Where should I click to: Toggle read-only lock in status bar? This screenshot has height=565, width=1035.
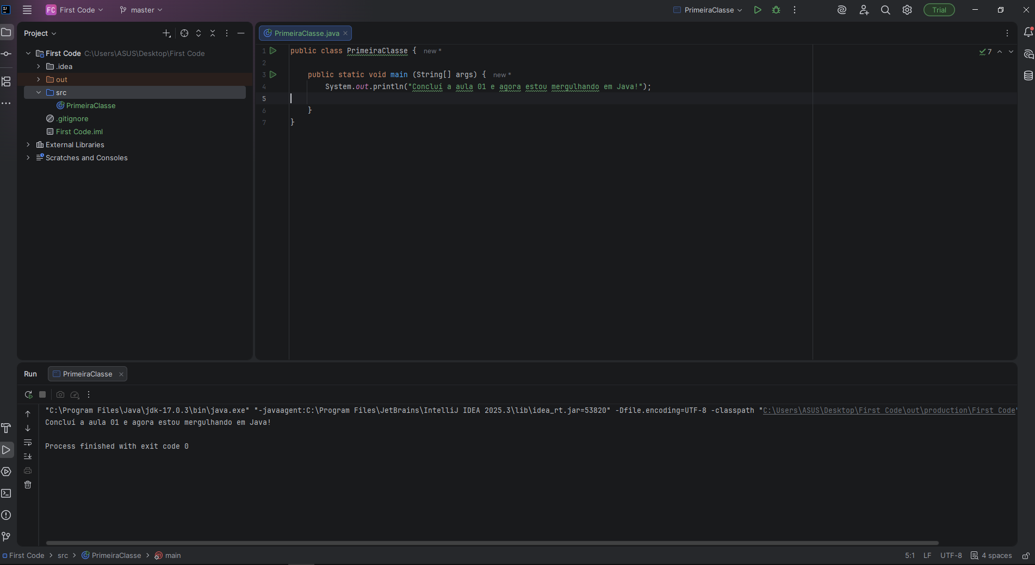[x=1025, y=555]
